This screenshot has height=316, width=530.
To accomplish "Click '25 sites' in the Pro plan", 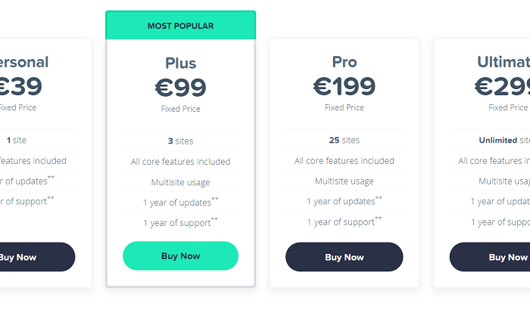I will [344, 140].
